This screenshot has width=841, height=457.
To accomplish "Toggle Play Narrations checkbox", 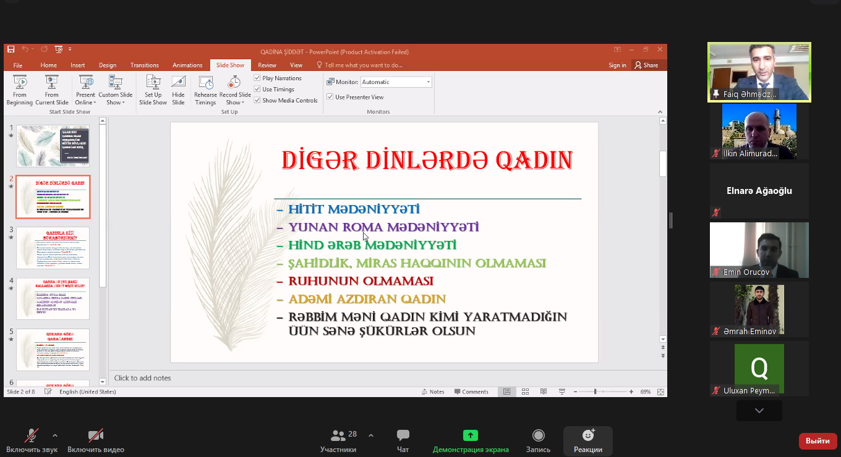I will [x=257, y=78].
